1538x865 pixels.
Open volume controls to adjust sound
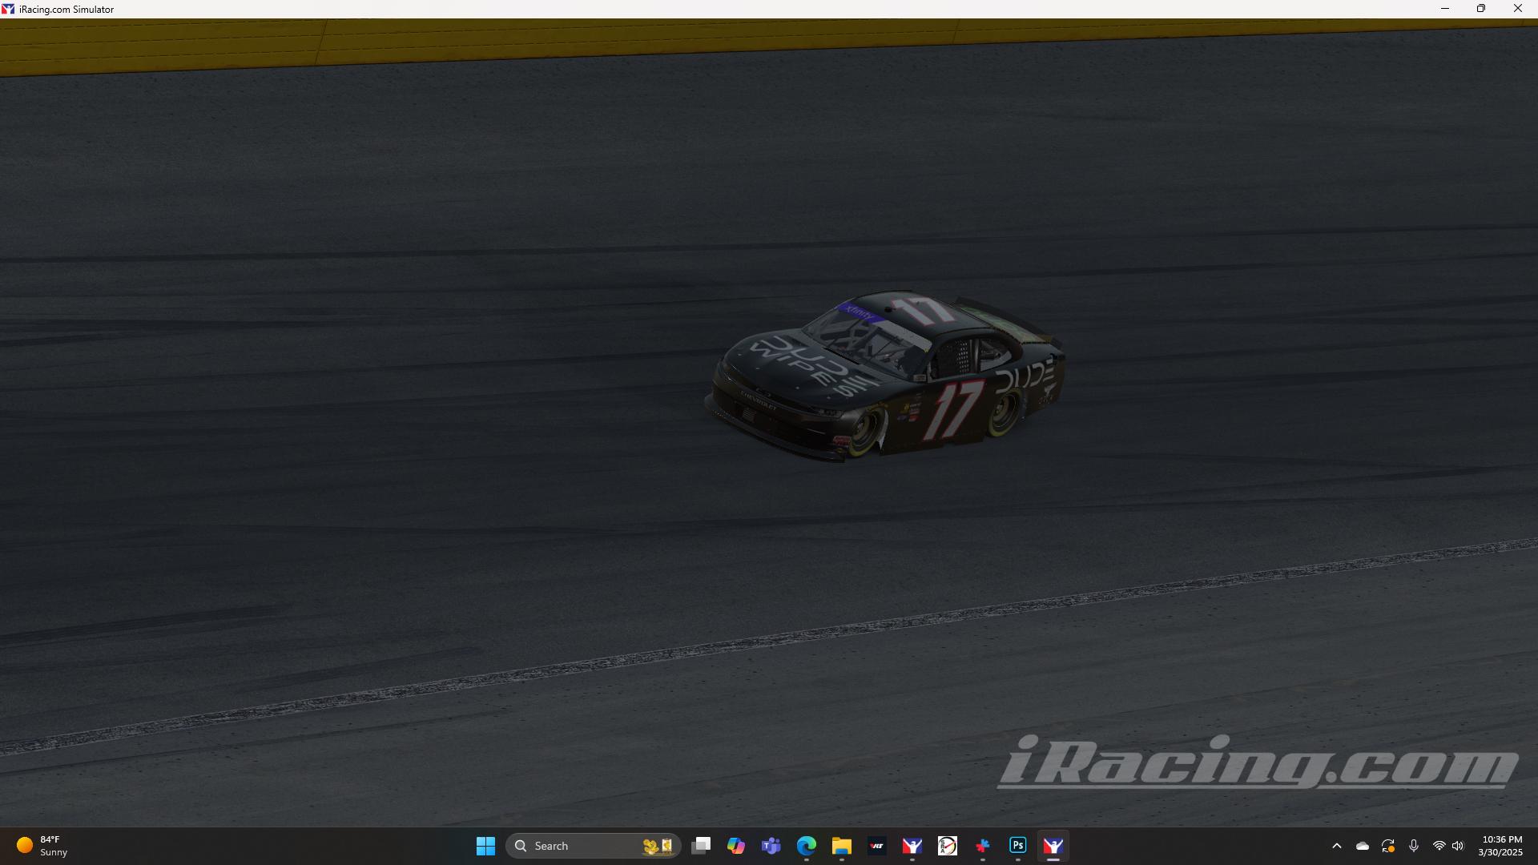tap(1459, 846)
